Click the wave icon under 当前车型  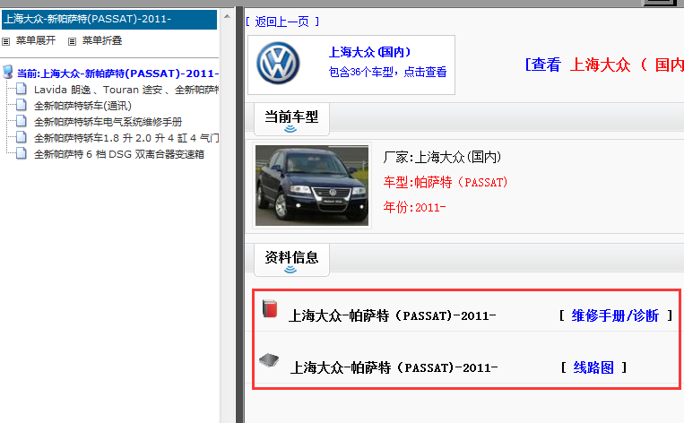[290, 129]
